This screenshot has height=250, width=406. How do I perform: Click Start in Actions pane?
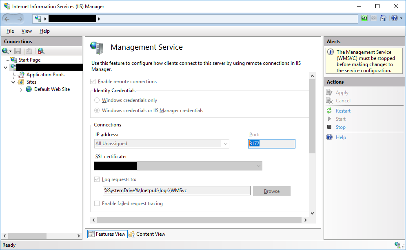pyautogui.click(x=340, y=119)
